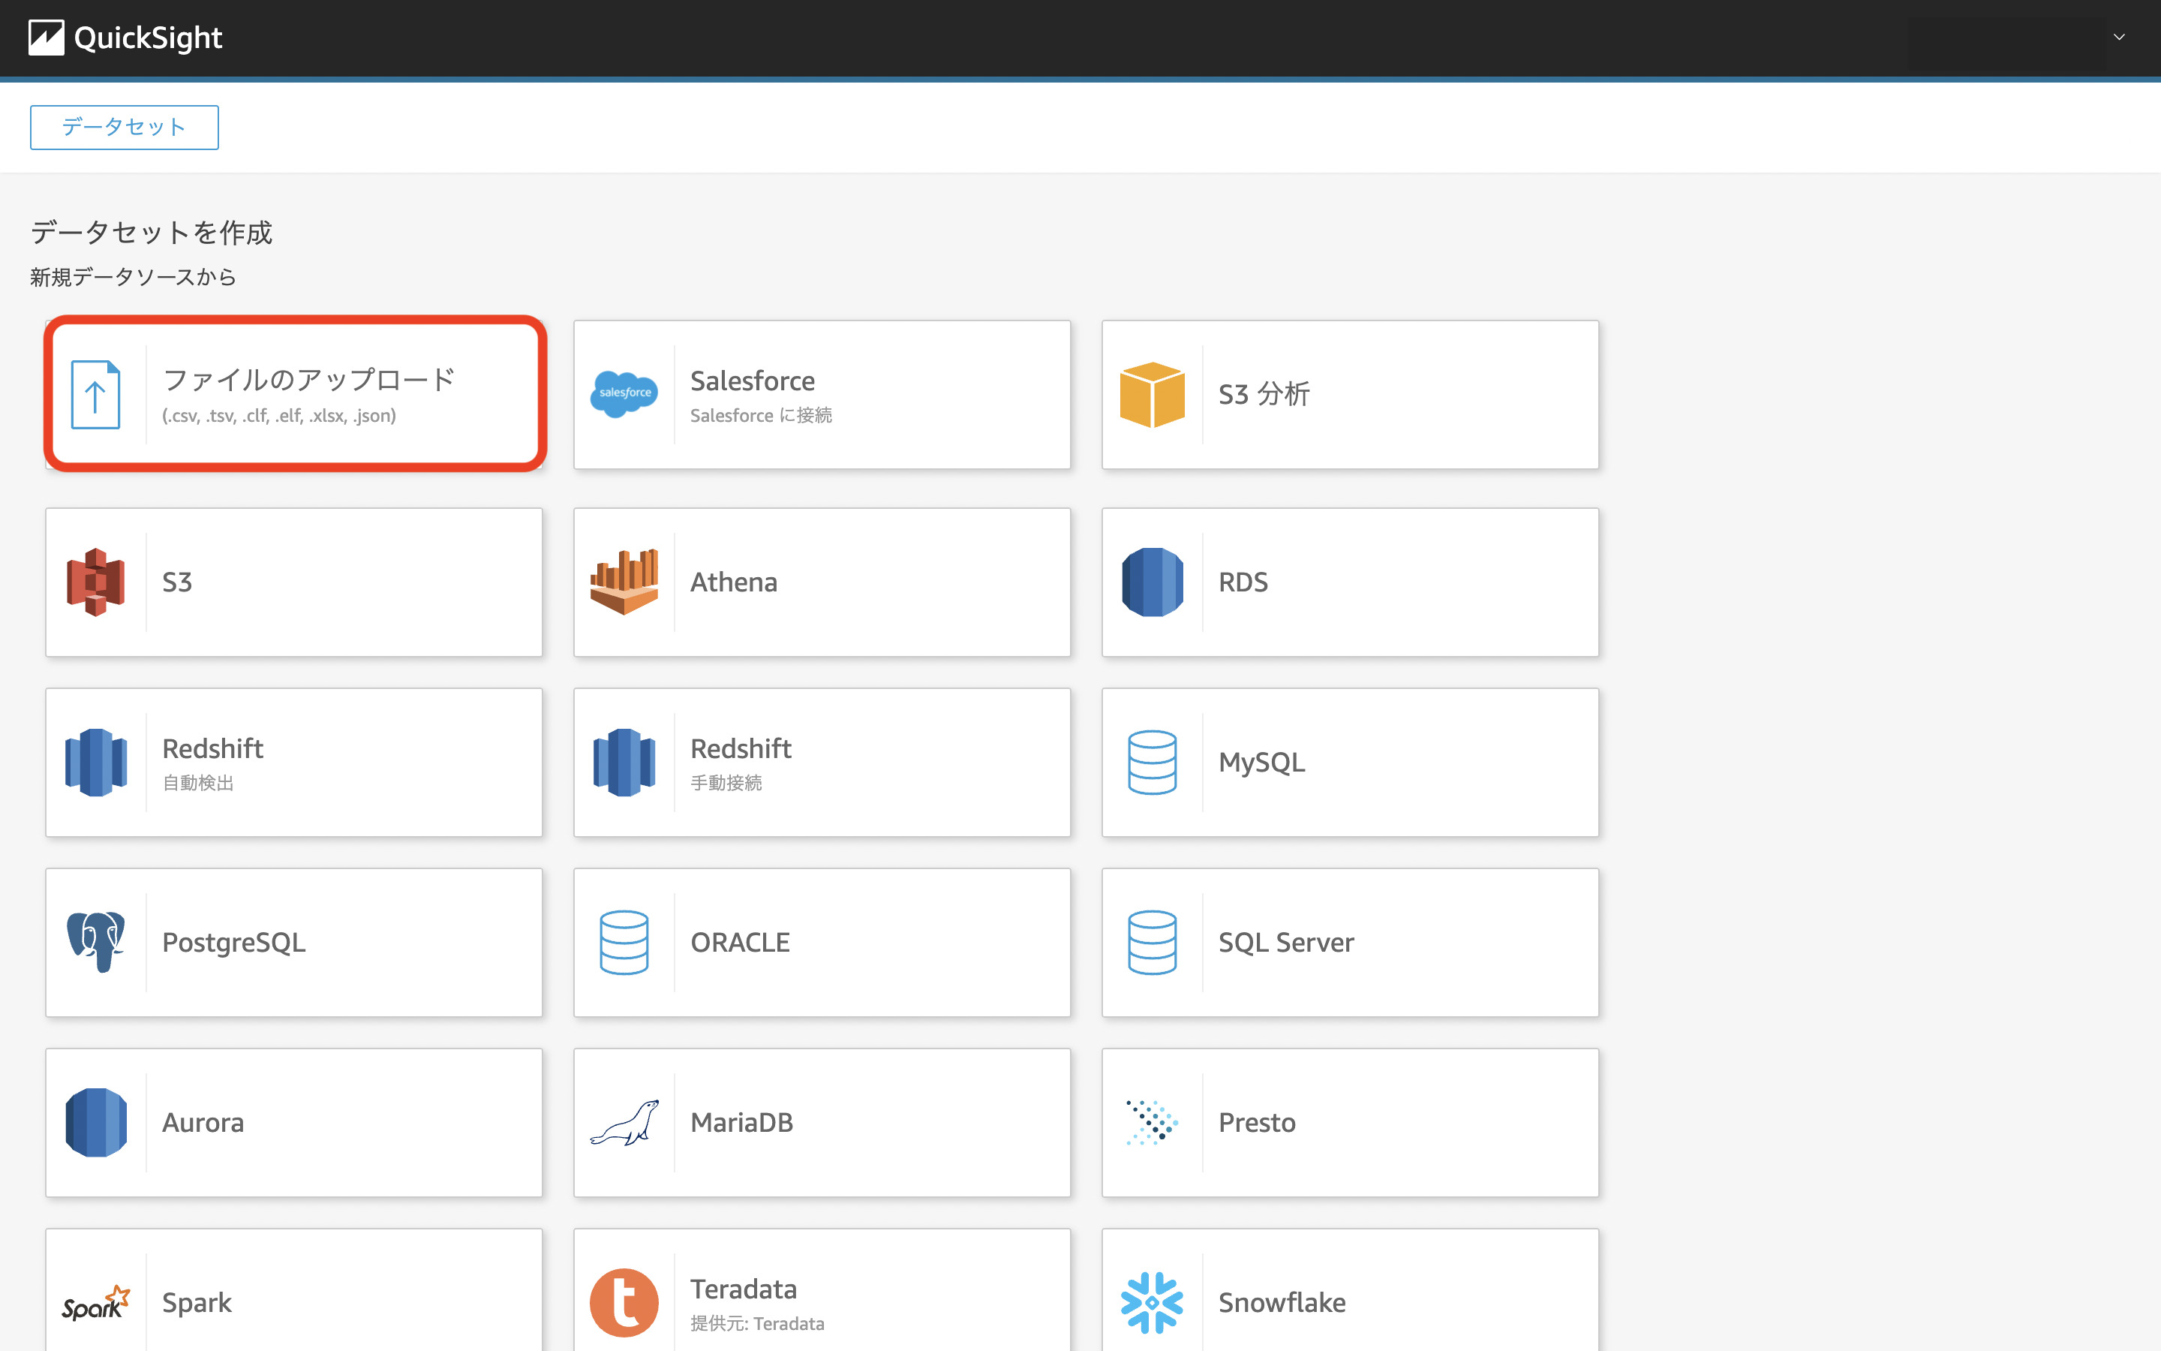Viewport: 2161px width, 1351px height.
Task: Select the Aurora data source card
Action: coord(294,1122)
